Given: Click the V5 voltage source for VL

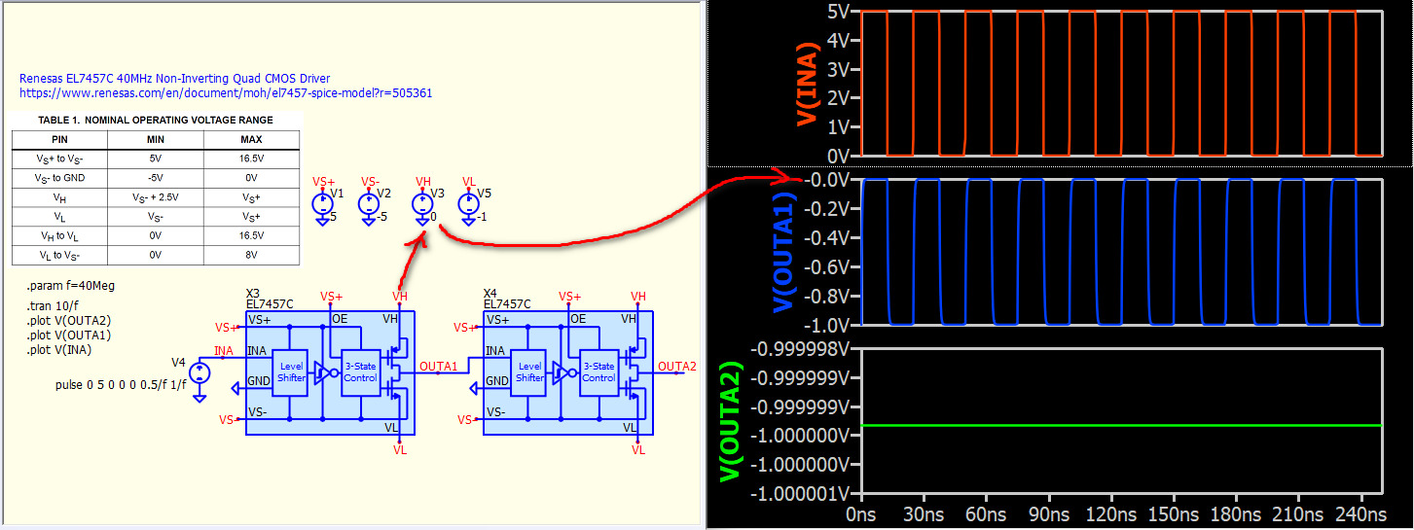Looking at the screenshot, I should pos(467,205).
